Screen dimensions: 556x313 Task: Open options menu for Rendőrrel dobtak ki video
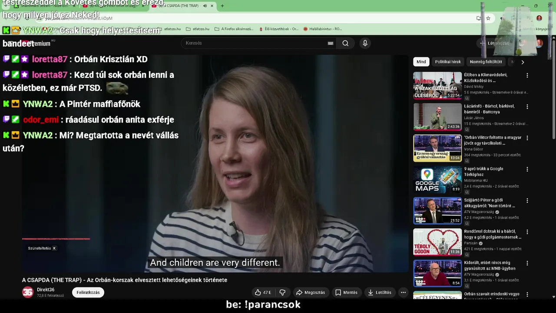click(527, 232)
